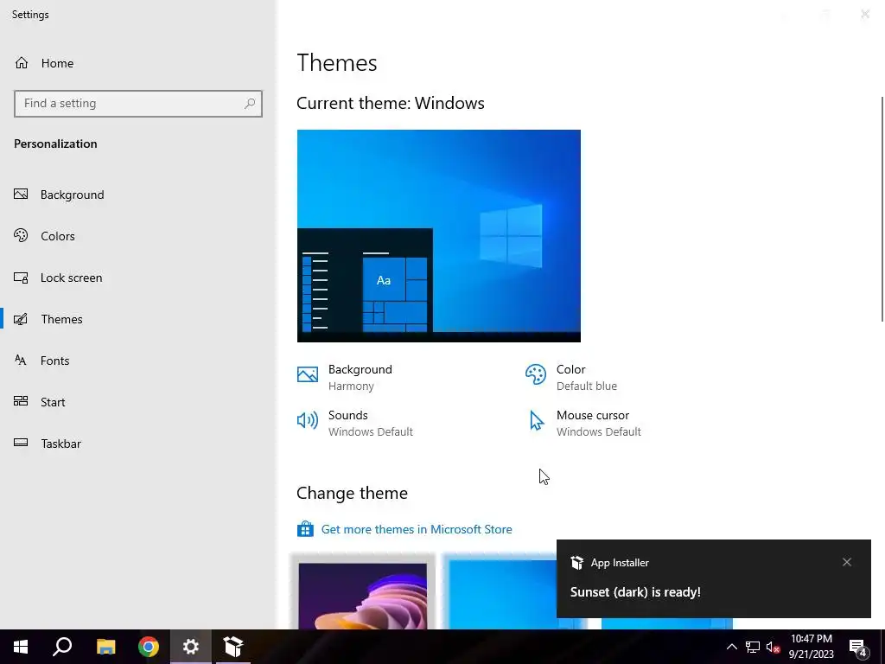Click the Find a setting search box

pyautogui.click(x=137, y=104)
